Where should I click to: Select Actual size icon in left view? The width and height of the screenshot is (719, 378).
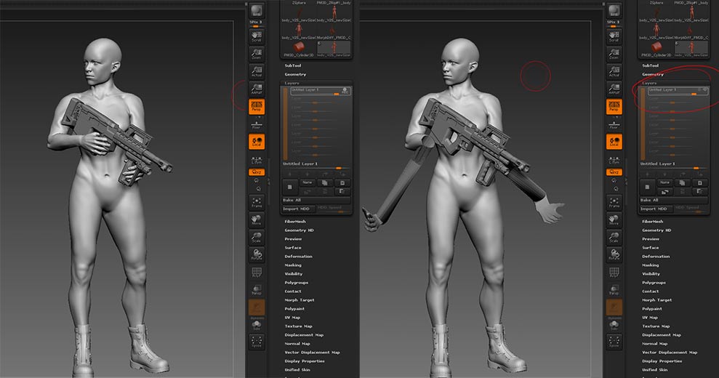click(257, 71)
